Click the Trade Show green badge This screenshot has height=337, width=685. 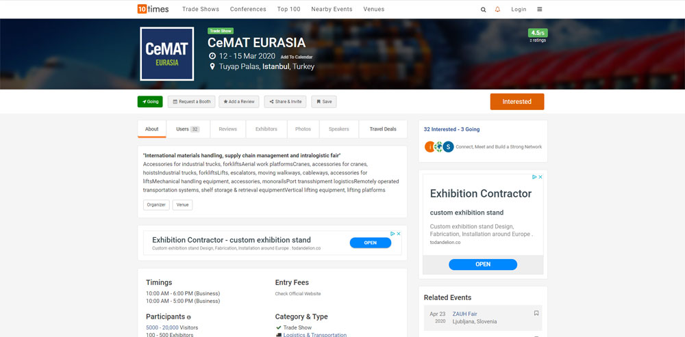(x=221, y=31)
